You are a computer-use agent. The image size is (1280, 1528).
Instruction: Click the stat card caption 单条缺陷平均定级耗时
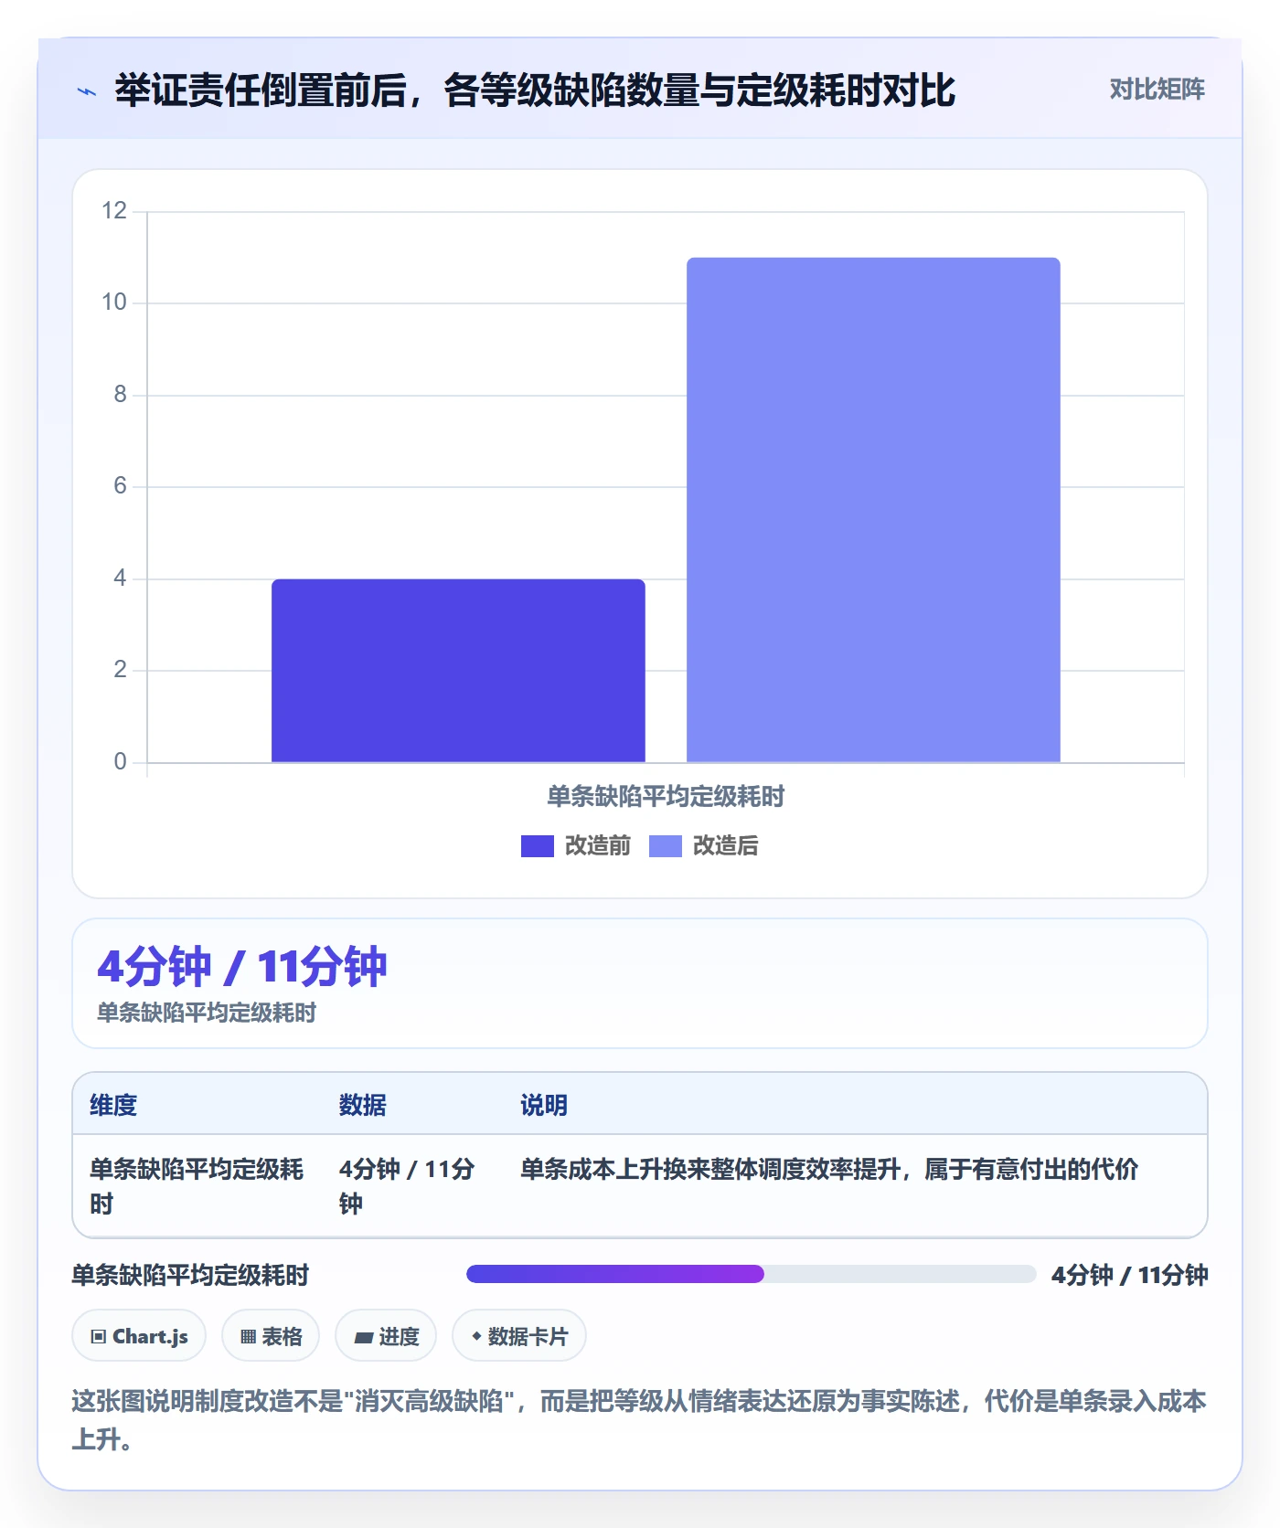[207, 1013]
